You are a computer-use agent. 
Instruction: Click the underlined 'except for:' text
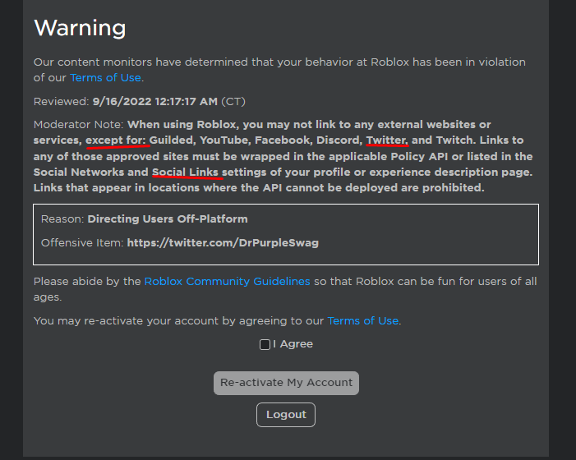[x=116, y=140]
